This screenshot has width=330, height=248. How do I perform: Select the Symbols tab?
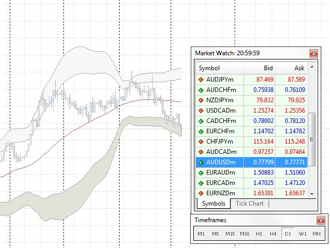[213, 204]
